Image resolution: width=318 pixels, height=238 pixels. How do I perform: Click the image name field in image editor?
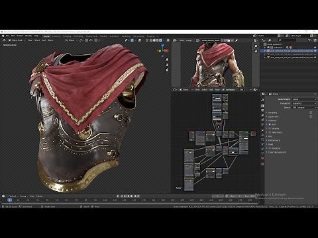click(210, 40)
